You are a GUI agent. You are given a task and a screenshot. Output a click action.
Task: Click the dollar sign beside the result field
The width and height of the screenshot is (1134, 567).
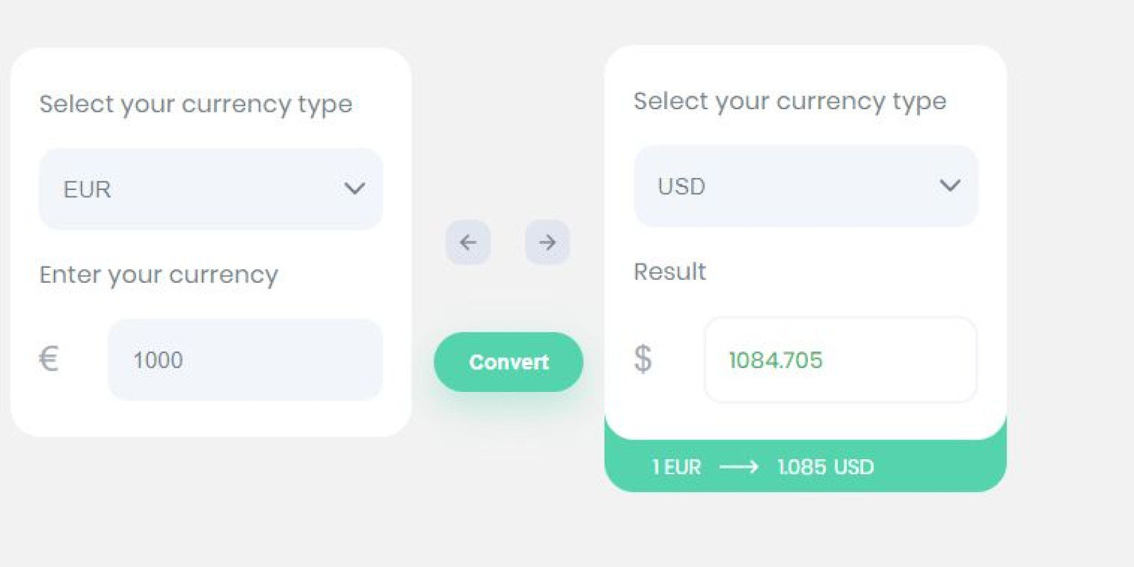click(643, 359)
